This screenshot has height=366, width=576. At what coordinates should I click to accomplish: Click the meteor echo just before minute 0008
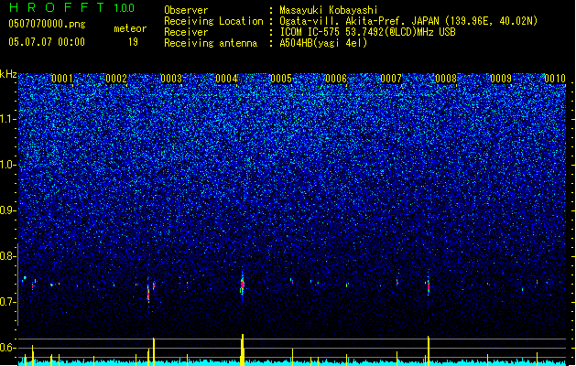(429, 286)
